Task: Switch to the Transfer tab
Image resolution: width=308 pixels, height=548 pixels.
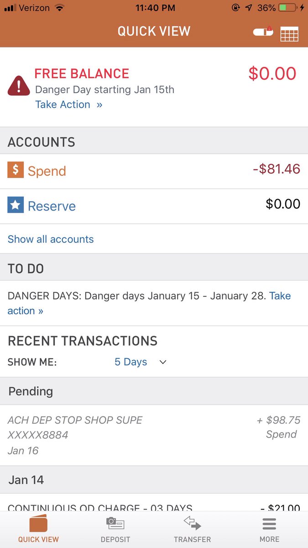Action: 192,528
